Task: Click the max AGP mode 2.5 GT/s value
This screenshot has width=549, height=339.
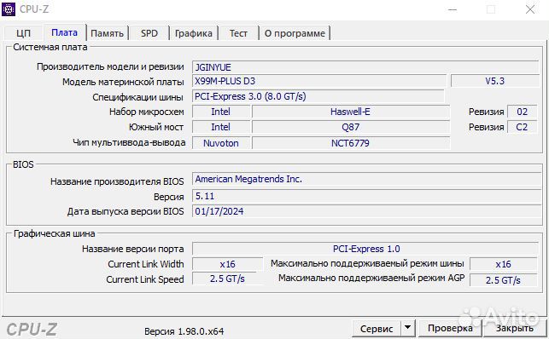Action: (x=503, y=280)
